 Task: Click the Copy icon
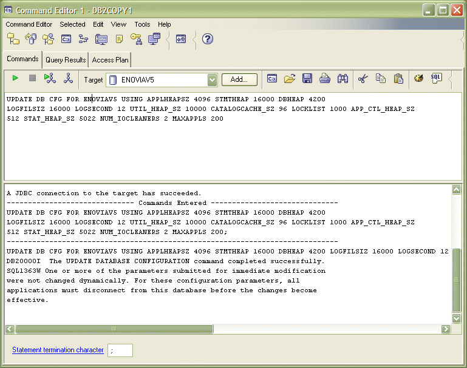(380, 78)
